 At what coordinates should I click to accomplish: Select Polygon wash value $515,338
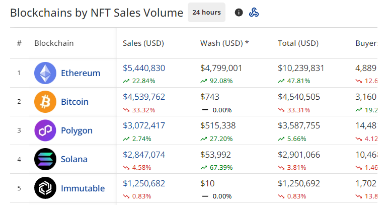[218, 126]
